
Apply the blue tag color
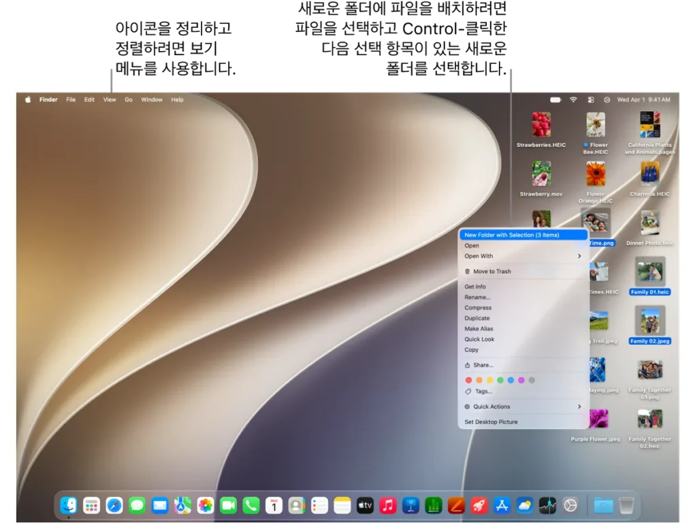pos(510,380)
